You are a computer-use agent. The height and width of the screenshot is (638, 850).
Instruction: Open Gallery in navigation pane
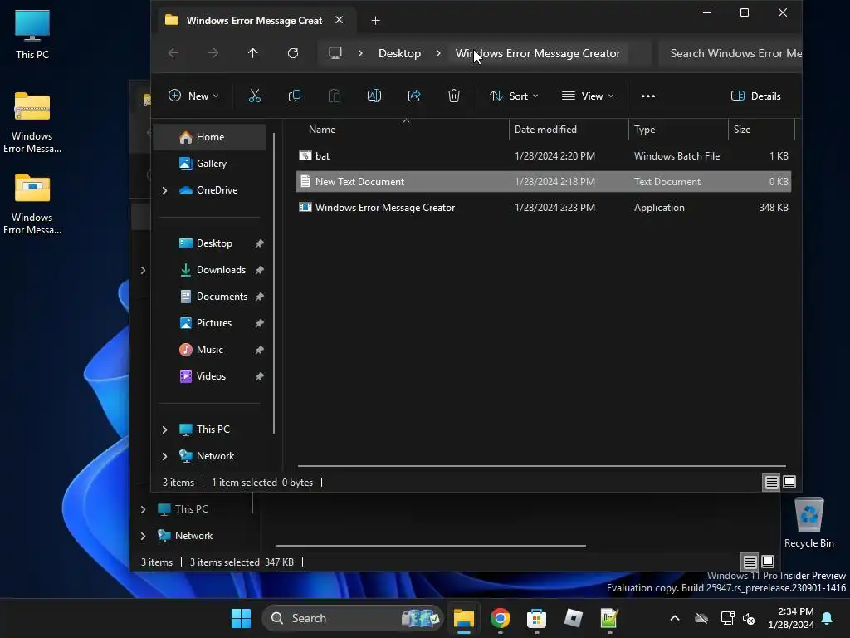pos(210,164)
